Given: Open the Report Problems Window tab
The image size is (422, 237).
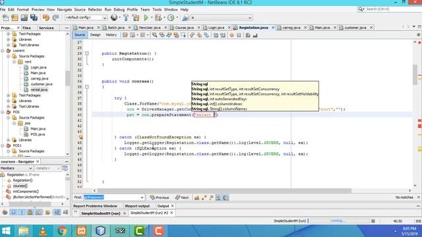Looking at the screenshot, I should point(95,206).
